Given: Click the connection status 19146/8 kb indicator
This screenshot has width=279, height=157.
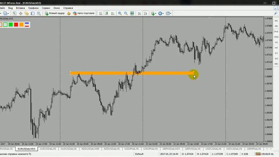Looking at the screenshot, I should click(264, 154).
